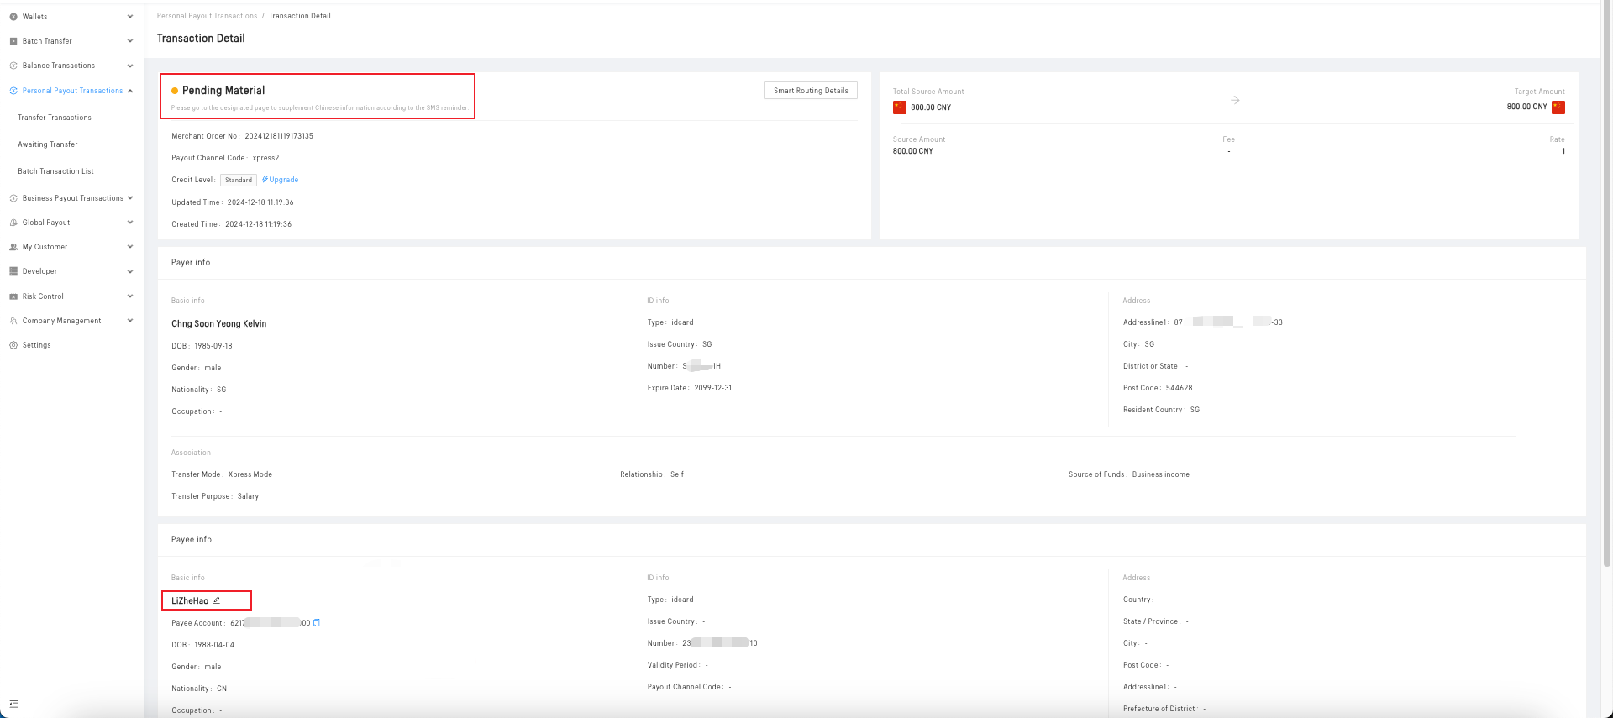1613x718 pixels.
Task: Click the orange Pending Material status dot
Action: tap(175, 91)
